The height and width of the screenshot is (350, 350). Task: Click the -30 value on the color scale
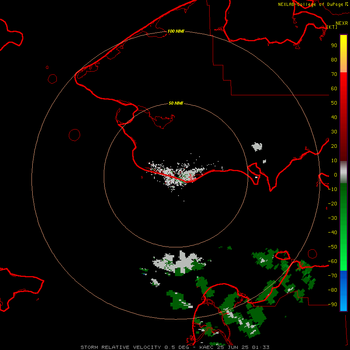332,218
